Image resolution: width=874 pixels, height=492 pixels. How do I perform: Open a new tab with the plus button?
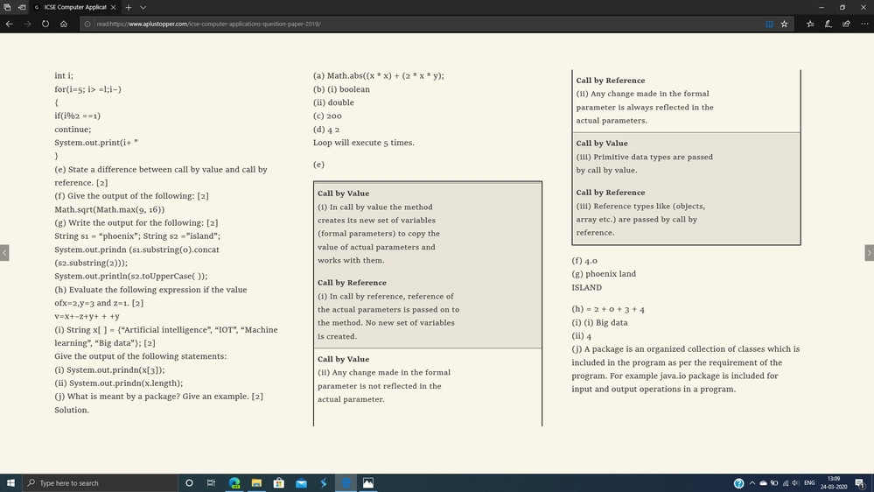(x=129, y=7)
